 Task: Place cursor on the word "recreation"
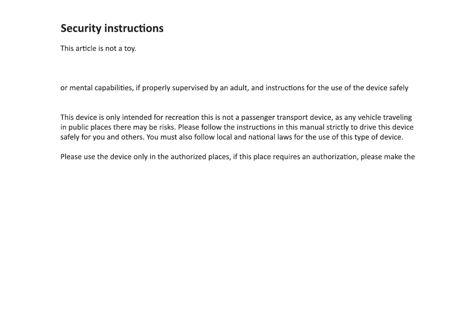point(182,117)
